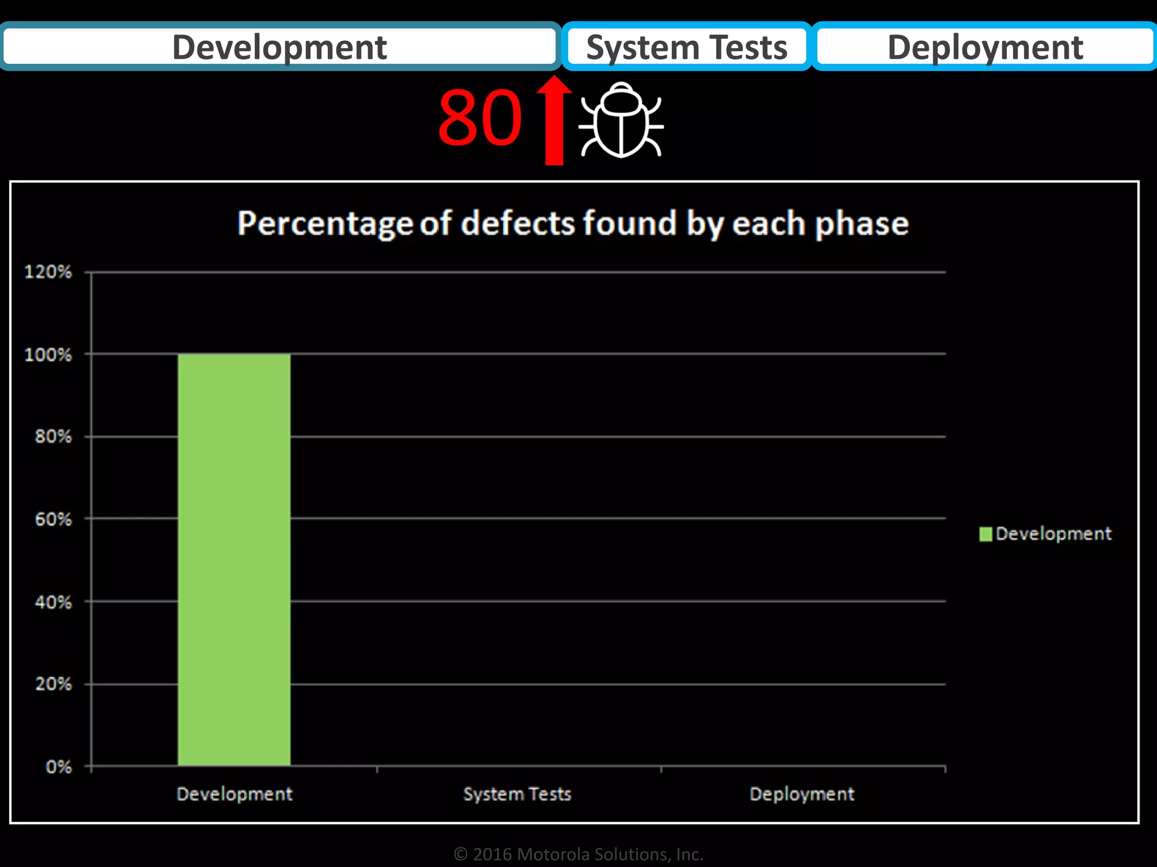Click the red number 80
Image resolution: width=1157 pixels, height=867 pixels.
pyautogui.click(x=480, y=119)
